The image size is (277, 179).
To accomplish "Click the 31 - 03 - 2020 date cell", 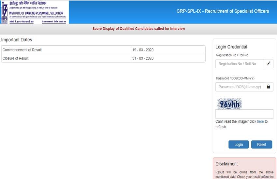I will coord(143,58).
